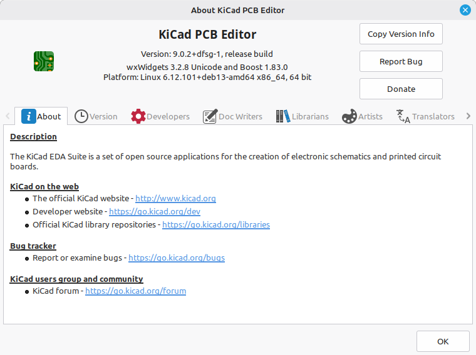Click Copy Version Info button

point(401,34)
